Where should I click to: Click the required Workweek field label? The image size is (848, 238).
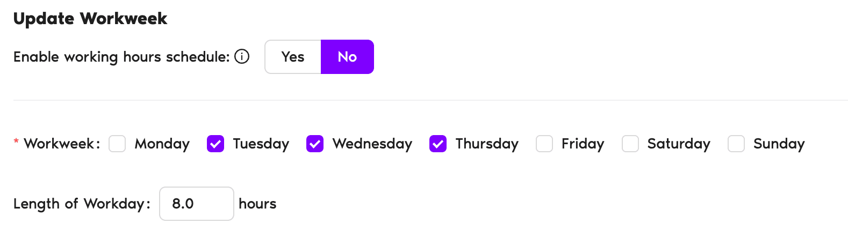point(61,144)
